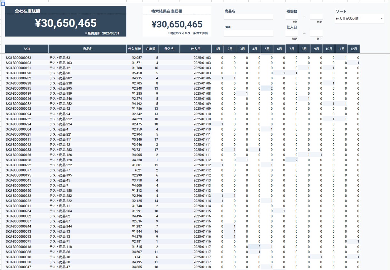The image size is (390, 270).
Task: Select the 仕入単価 column header
Action: pos(135,49)
